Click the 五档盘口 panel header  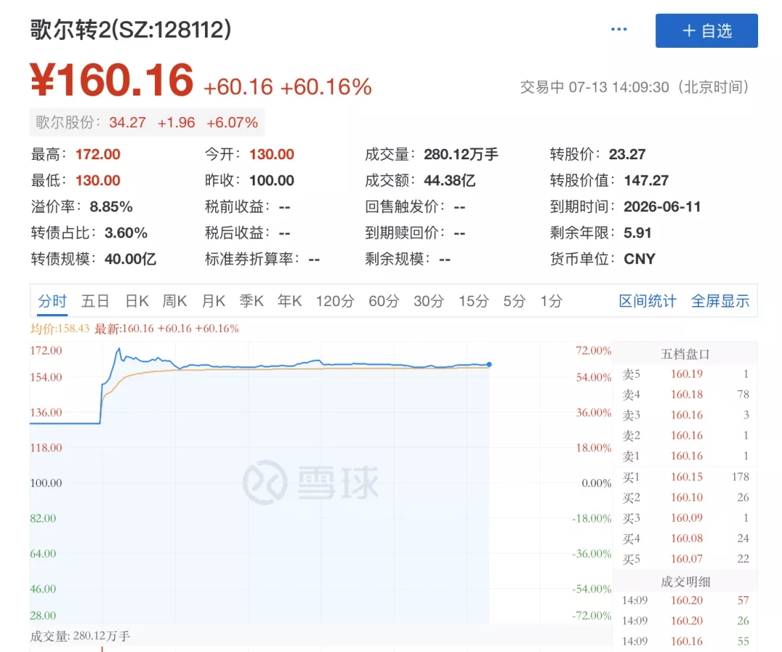click(x=685, y=355)
